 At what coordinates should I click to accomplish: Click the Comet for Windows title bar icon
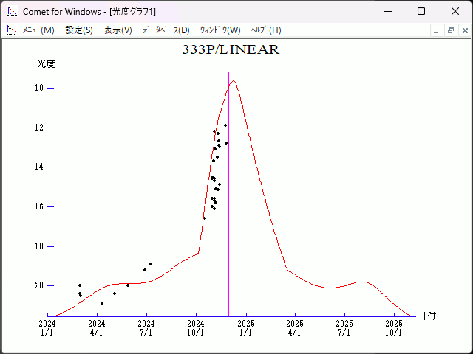coord(12,12)
